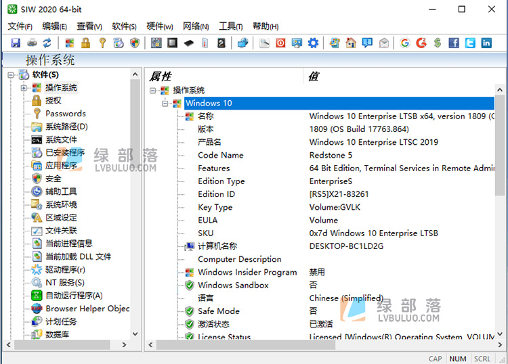Image resolution: width=508 pixels, height=364 pixels.
Task: Open the 查看(V) menu
Action: click(x=89, y=26)
